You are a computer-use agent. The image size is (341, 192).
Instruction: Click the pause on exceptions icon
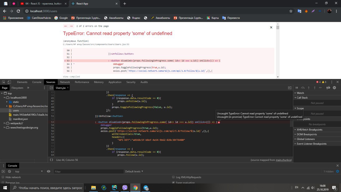tap(335, 88)
